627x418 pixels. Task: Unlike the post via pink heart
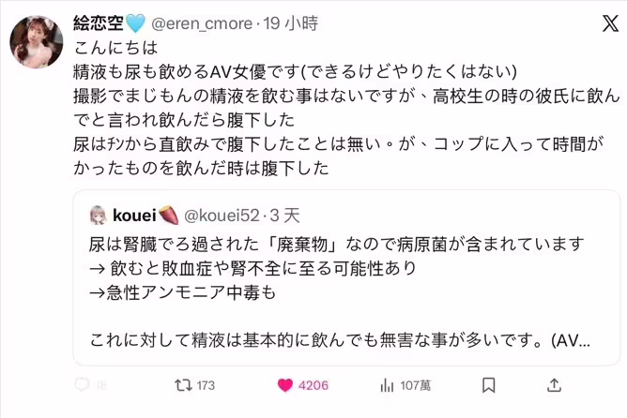tap(285, 385)
